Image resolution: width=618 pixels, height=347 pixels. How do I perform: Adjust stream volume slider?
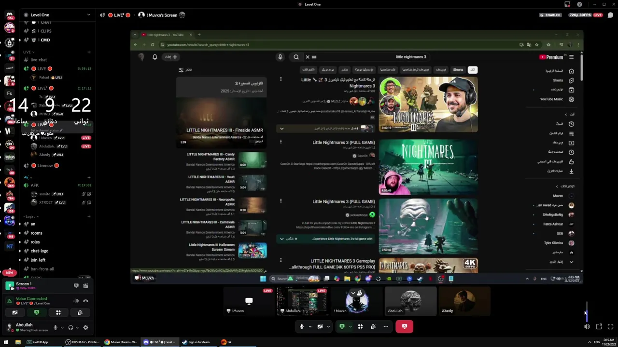tap(587, 311)
